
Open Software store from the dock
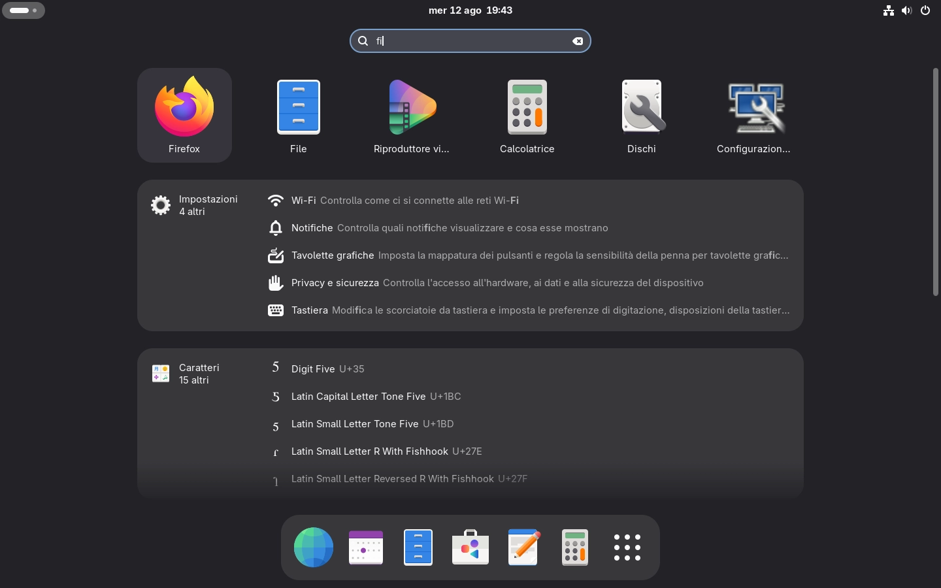[x=470, y=547]
